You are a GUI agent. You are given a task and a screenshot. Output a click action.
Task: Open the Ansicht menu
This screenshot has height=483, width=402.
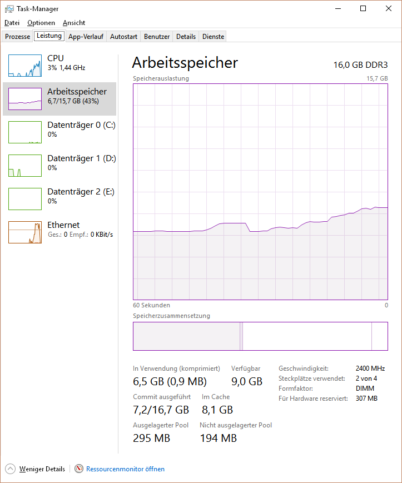click(x=74, y=23)
